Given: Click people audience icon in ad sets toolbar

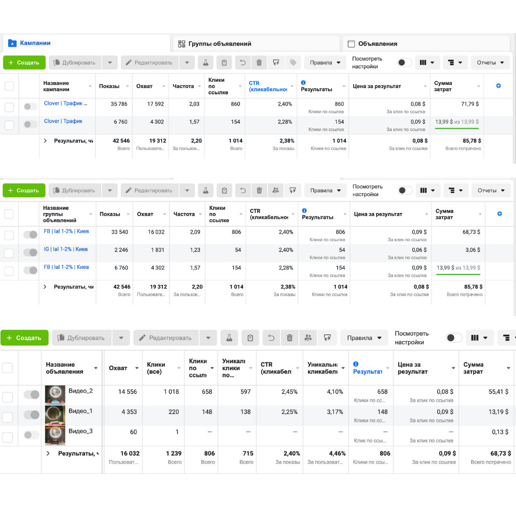Looking at the screenshot, I should [276, 190].
